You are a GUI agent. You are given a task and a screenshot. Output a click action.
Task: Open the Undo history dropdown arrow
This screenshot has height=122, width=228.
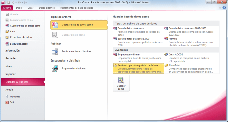click(16, 3)
